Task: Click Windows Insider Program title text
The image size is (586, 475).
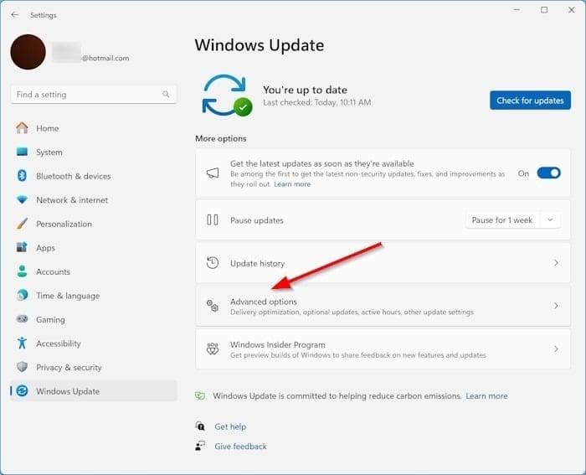Action: pos(278,344)
